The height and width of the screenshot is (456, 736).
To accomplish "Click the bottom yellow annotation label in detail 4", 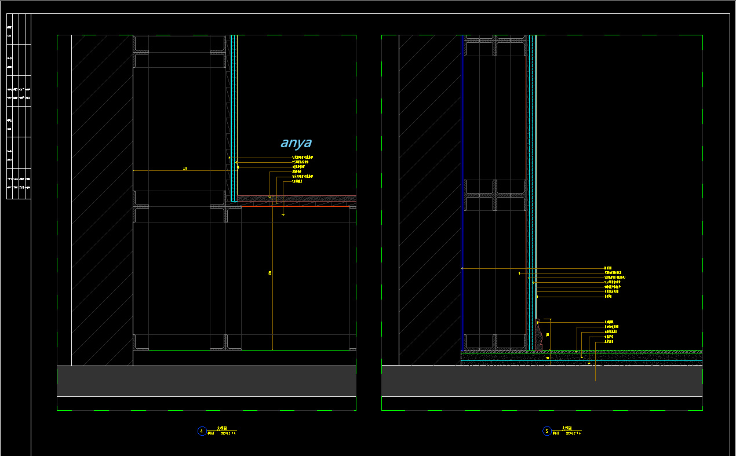I will (297, 181).
